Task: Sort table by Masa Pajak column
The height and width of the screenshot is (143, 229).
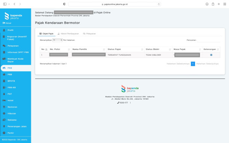Action: [x=187, y=49]
